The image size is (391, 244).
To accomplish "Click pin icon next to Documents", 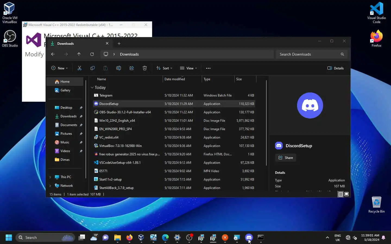I will [x=81, y=125].
